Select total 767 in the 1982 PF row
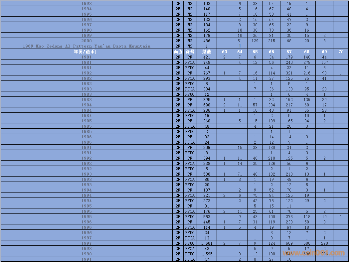The width and height of the screenshot is (349, 262). click(x=207, y=73)
